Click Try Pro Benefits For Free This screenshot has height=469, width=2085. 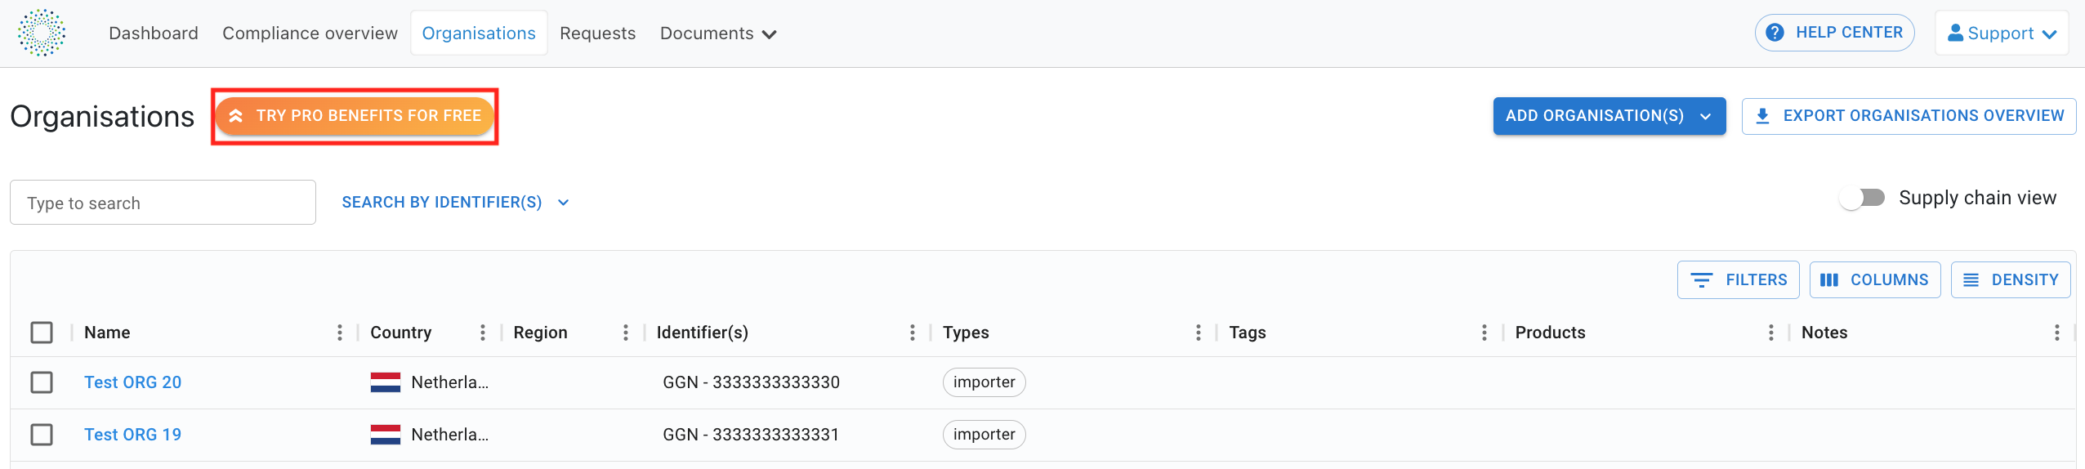point(355,116)
